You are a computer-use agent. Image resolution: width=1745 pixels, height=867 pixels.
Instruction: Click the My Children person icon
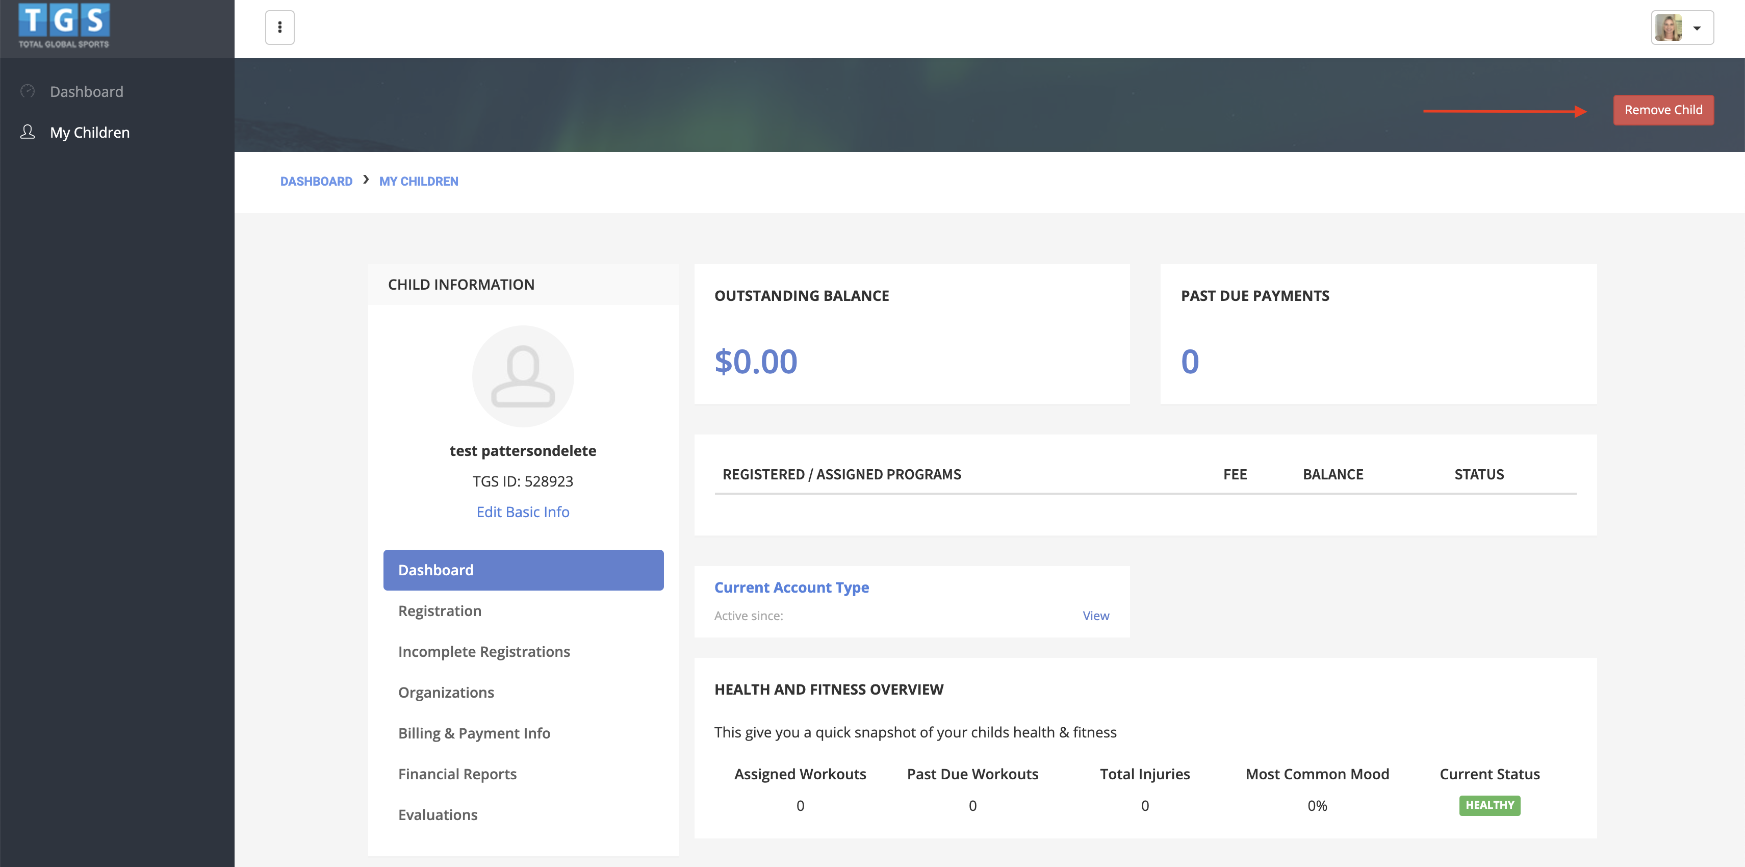[28, 132]
